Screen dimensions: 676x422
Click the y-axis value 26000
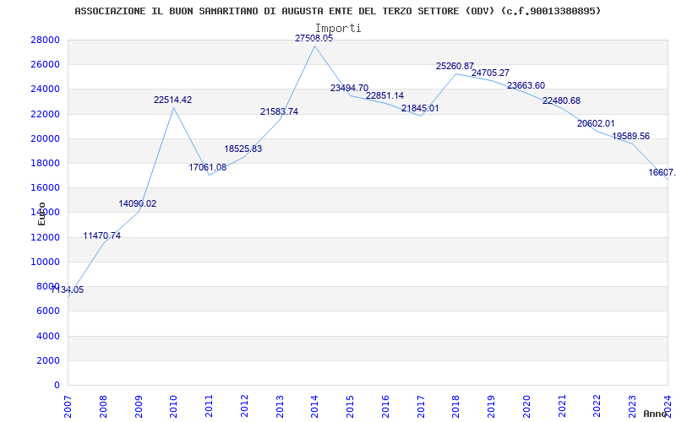[46, 65]
